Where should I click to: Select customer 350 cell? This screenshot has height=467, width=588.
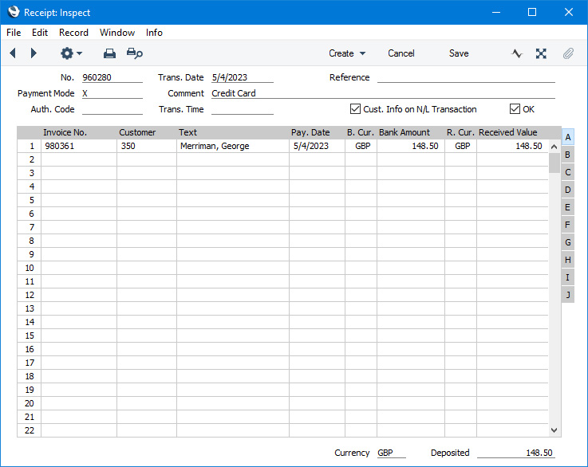pyautogui.click(x=147, y=146)
